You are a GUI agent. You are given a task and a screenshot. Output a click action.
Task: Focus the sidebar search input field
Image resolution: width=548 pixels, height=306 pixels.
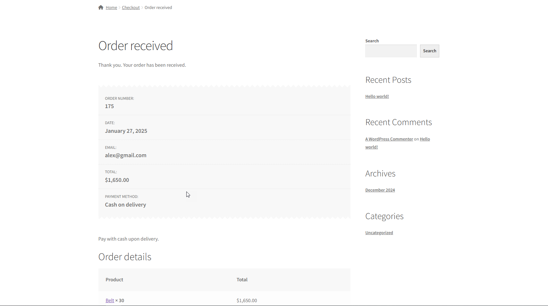(x=391, y=51)
